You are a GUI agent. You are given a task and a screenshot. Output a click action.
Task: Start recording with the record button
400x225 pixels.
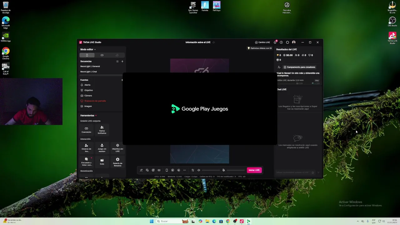coord(172,170)
